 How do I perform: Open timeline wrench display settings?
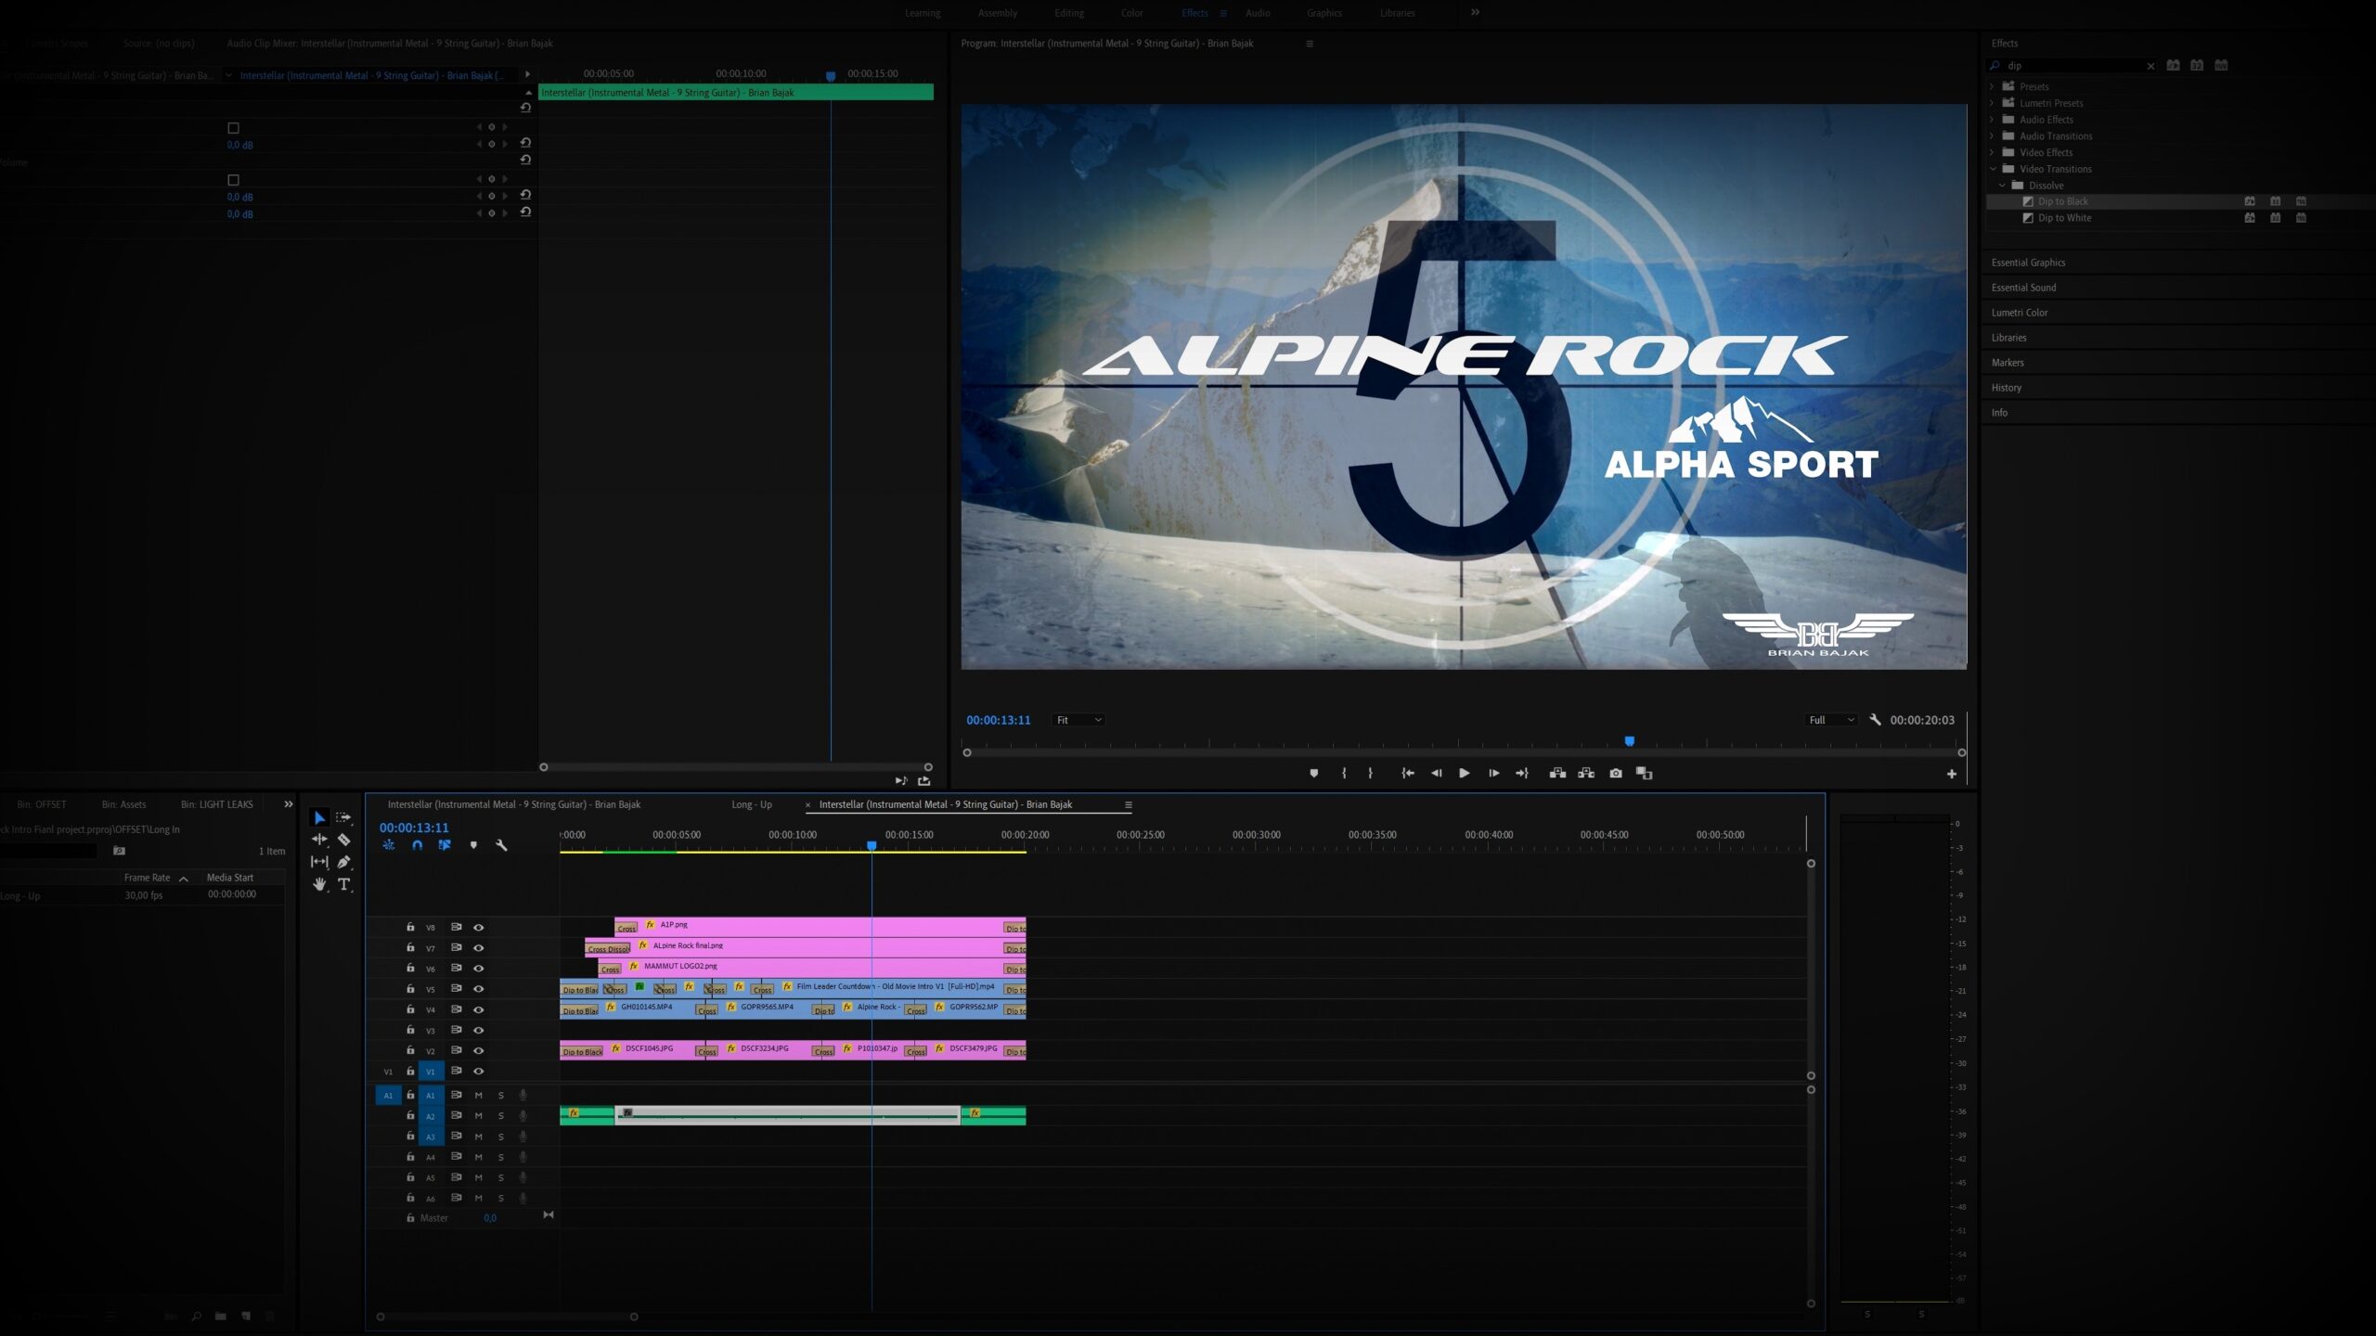coord(501,845)
